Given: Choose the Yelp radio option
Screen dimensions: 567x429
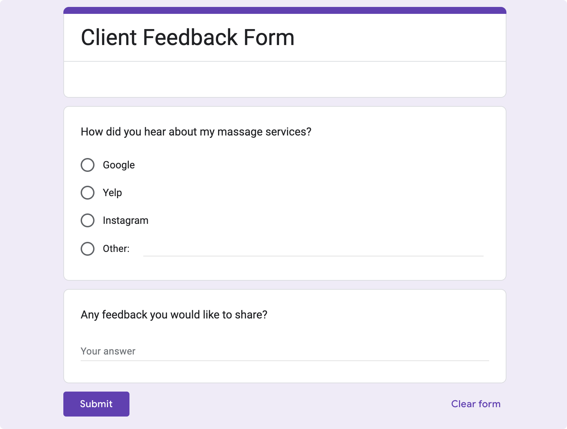Looking at the screenshot, I should 88,193.
